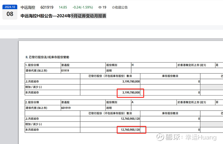The image size is (223, 144).
Task: Click 否 listed-on-HKEX cell
Action: [219, 102]
